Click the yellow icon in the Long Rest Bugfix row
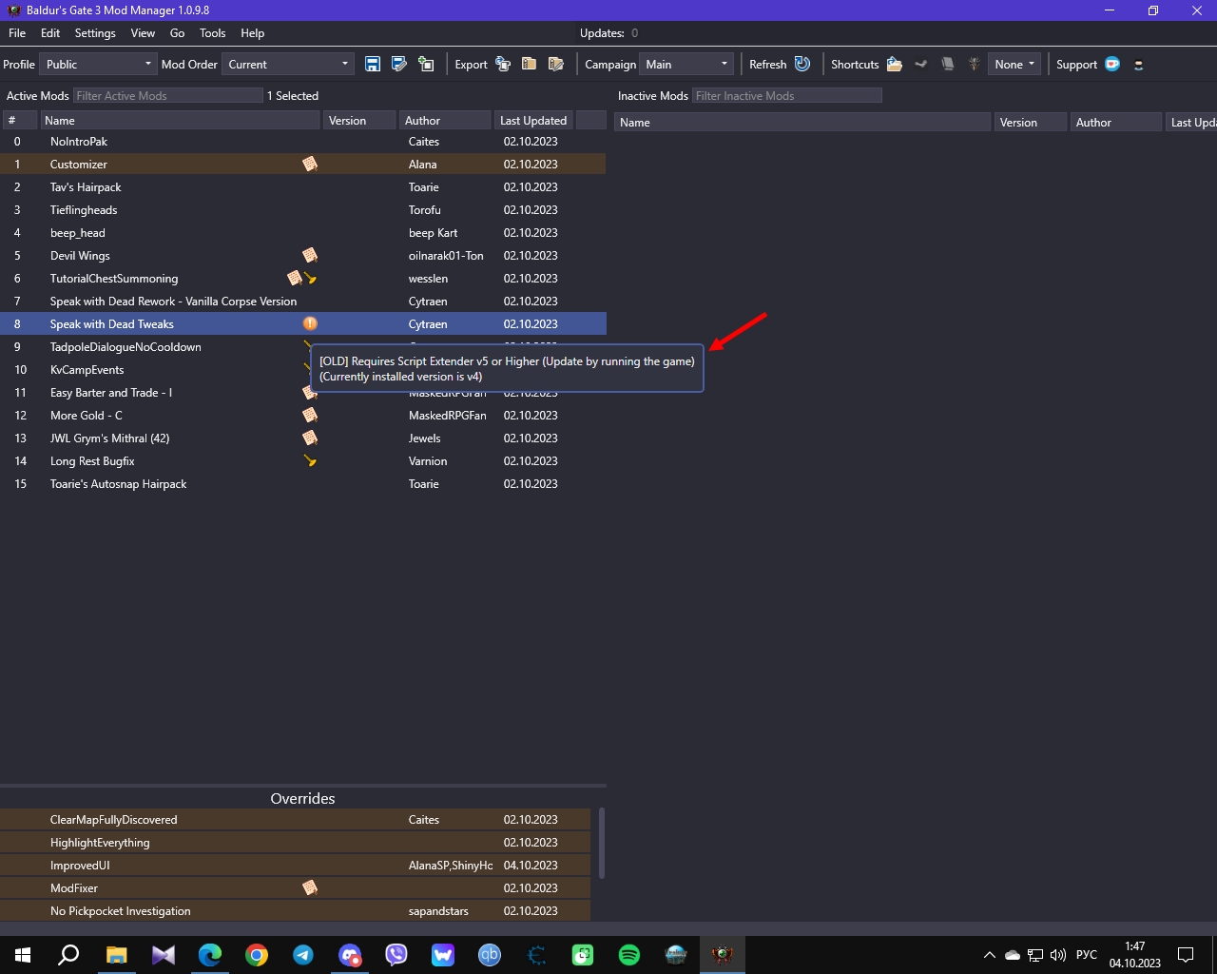This screenshot has height=974, width=1217. 310,461
